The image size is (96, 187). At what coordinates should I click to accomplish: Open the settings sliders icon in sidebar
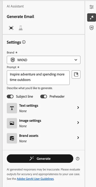(x=92, y=7)
